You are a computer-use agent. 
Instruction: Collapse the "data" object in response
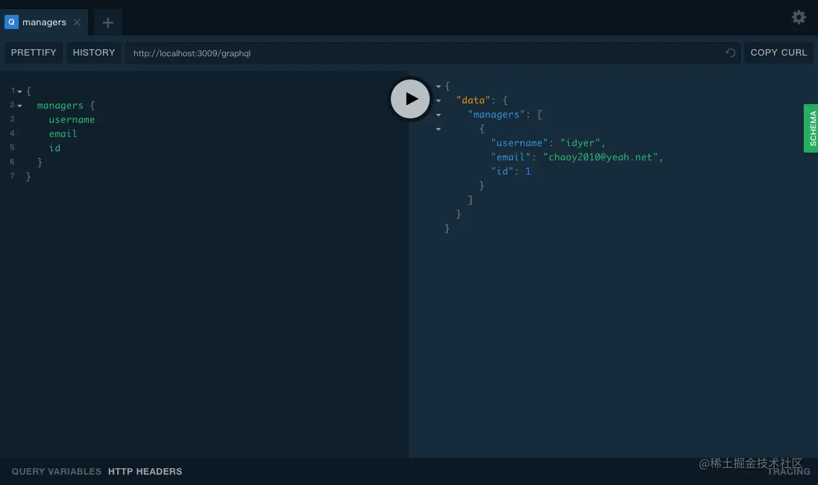point(439,100)
